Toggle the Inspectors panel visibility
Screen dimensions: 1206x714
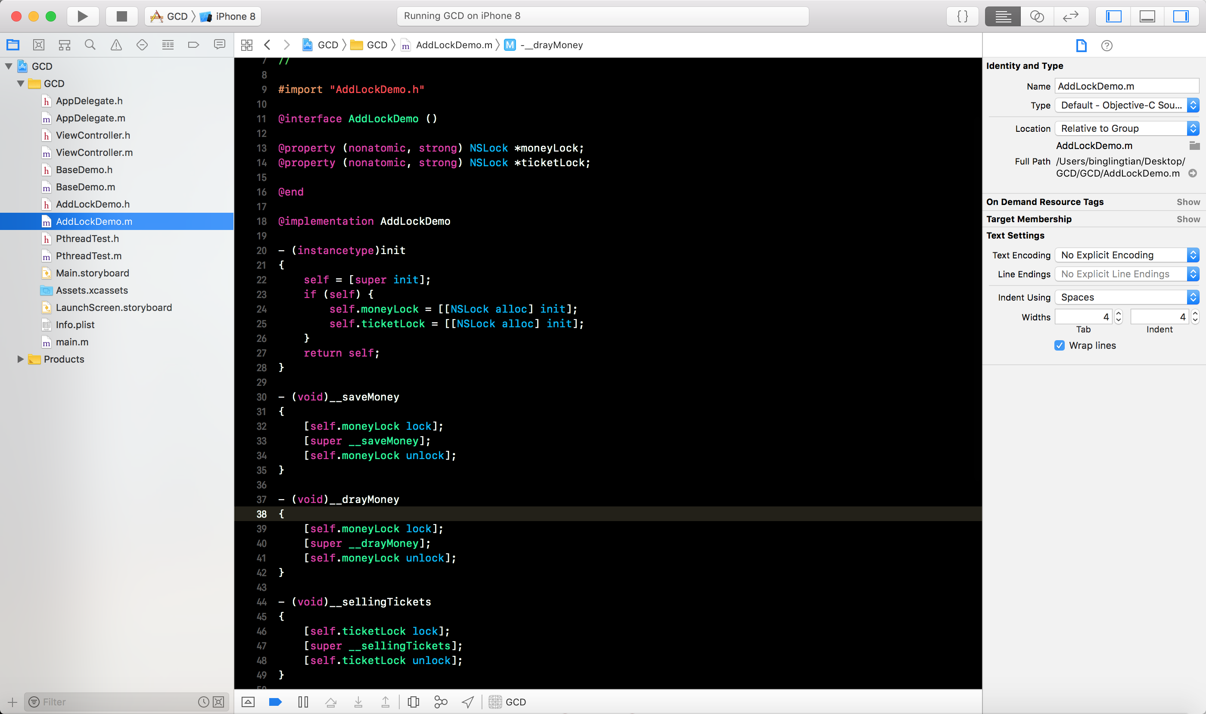point(1181,16)
